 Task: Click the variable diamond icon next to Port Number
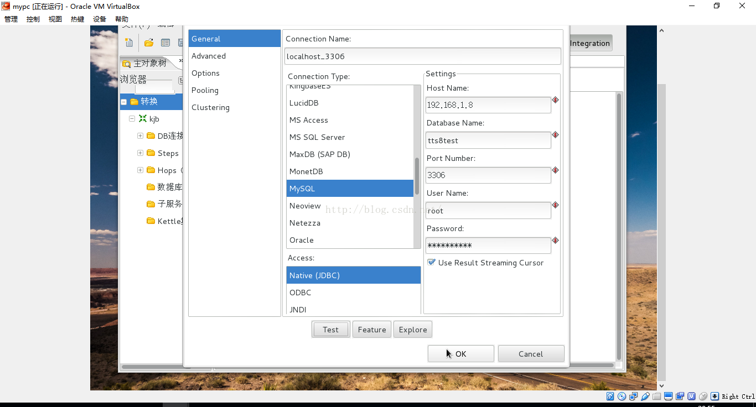pyautogui.click(x=555, y=170)
